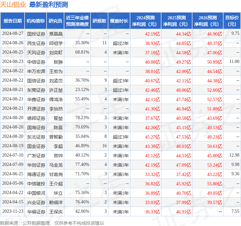The height and width of the screenshot is (226, 241).
Task: Click 天风证券 institution cell
Action: [36, 53]
